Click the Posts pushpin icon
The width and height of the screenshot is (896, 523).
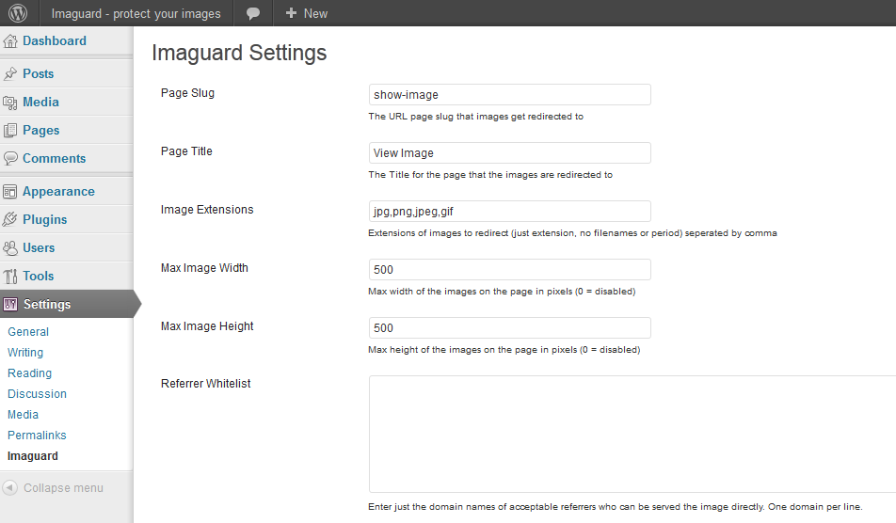[x=10, y=73]
